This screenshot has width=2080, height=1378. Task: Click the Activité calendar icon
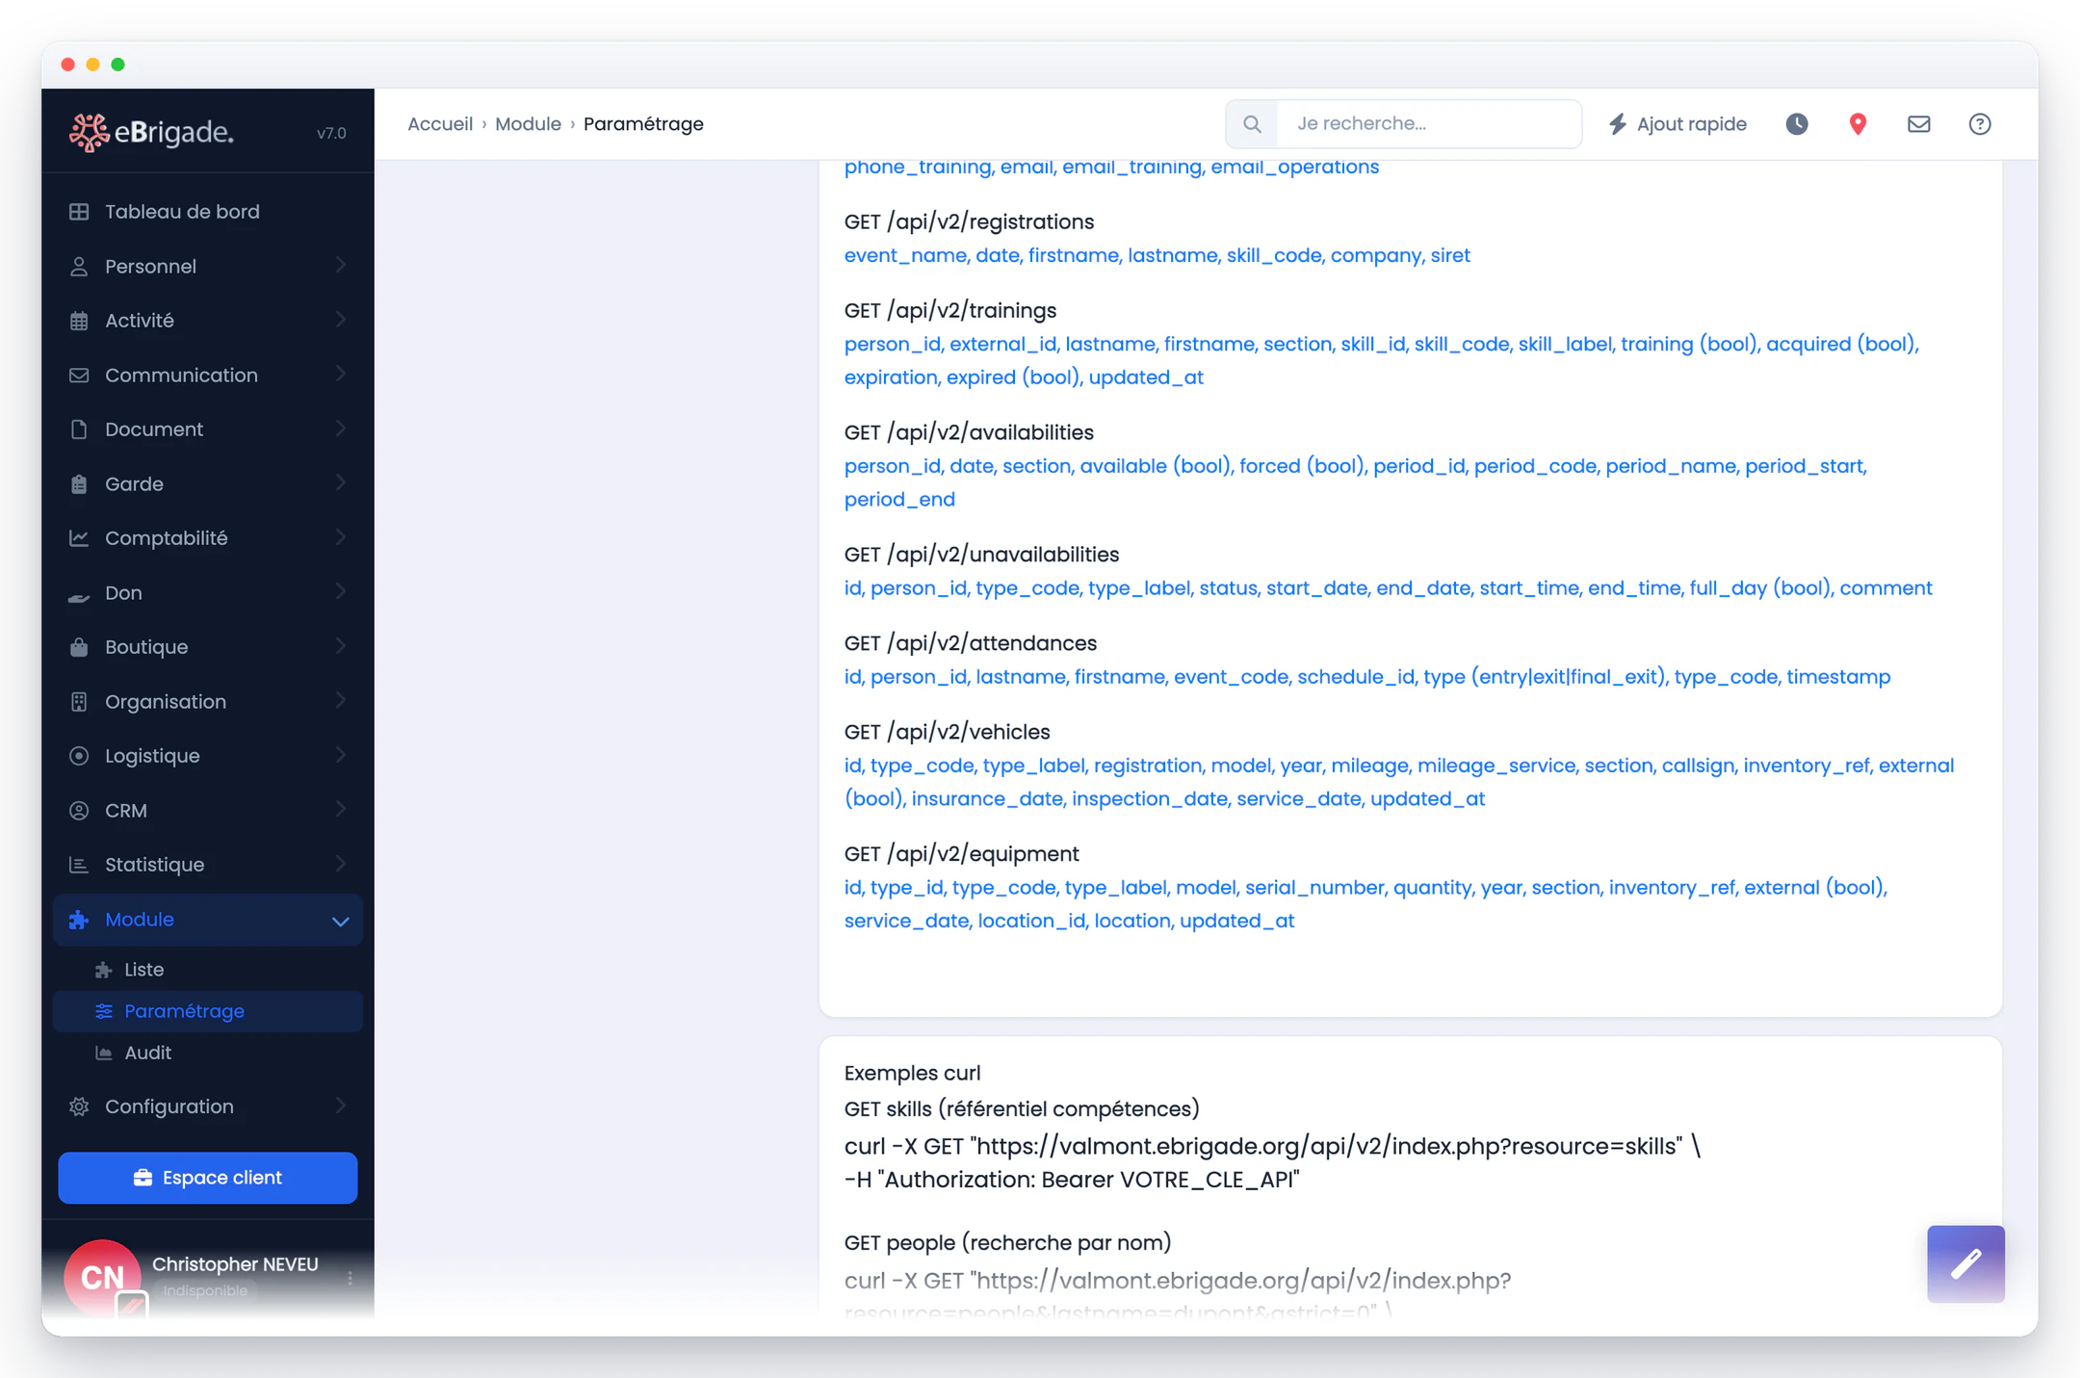tap(79, 321)
